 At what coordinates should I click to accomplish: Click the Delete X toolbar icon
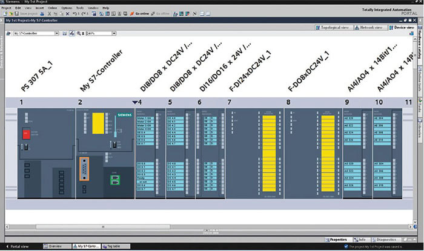pos(68,13)
